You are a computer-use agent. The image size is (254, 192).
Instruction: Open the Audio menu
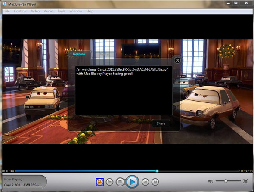click(x=49, y=11)
